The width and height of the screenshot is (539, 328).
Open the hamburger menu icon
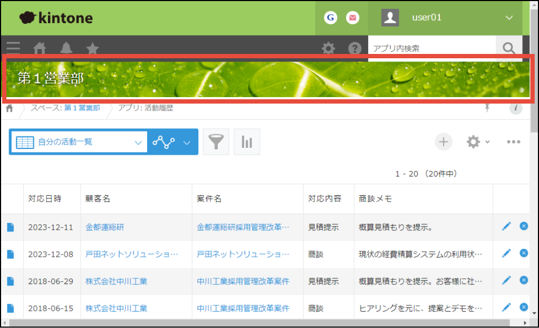13,47
